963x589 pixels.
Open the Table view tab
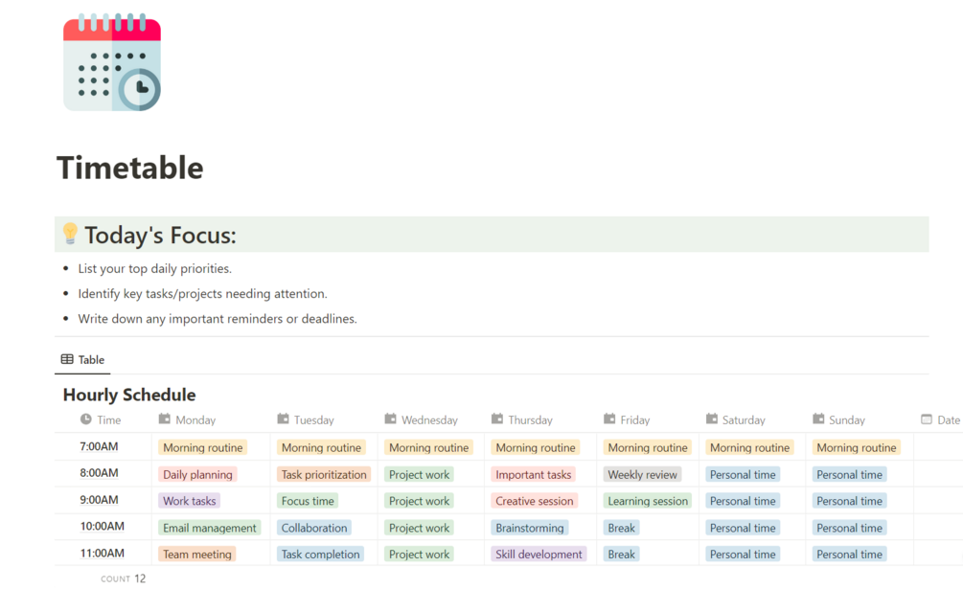[x=83, y=359]
